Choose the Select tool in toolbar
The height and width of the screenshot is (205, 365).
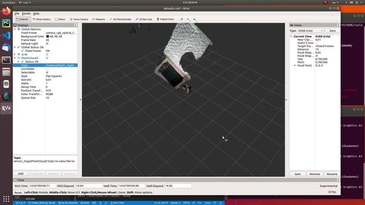60,19
